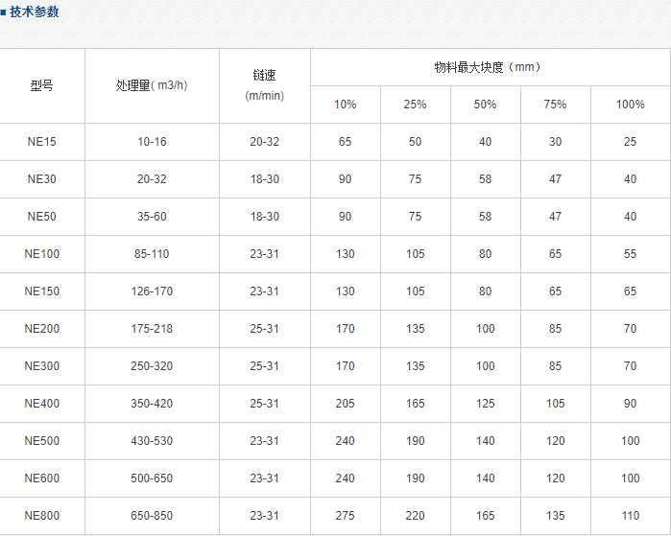Click the 650-850 capacity value
This screenshot has height=536, width=671.
point(152,516)
